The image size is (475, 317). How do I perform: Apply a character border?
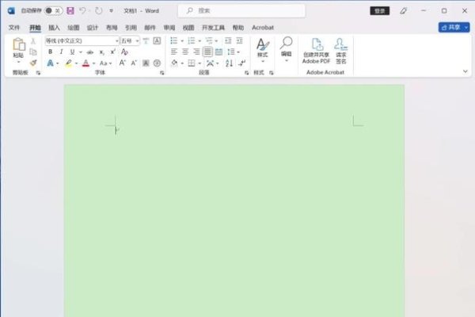click(157, 40)
